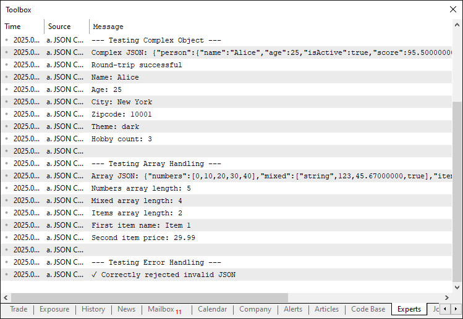The height and width of the screenshot is (319, 463).
Task: Sort by the Source column header
Action: click(67, 27)
